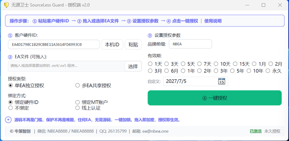Set validity period to 永久

point(274,71)
